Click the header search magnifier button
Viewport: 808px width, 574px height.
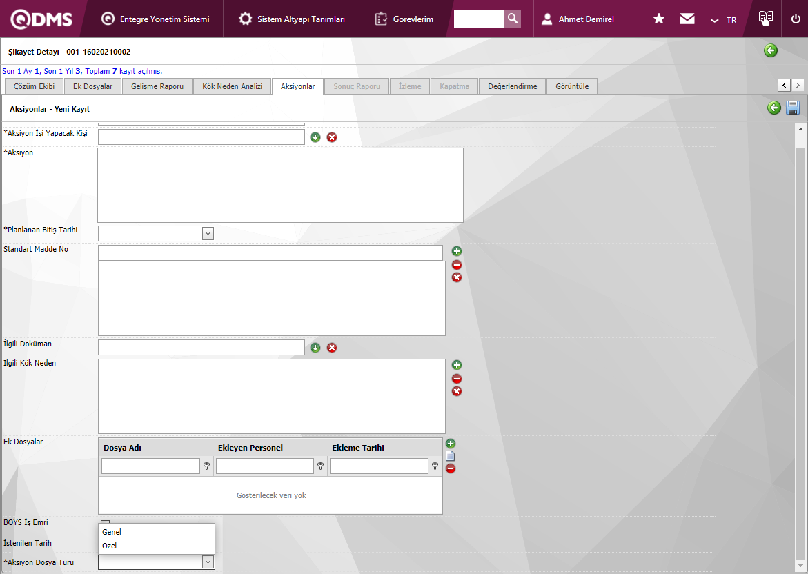[512, 19]
